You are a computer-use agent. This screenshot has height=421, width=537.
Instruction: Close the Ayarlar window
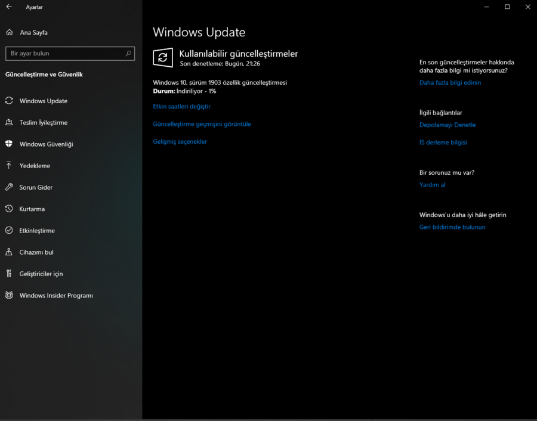pyautogui.click(x=528, y=7)
